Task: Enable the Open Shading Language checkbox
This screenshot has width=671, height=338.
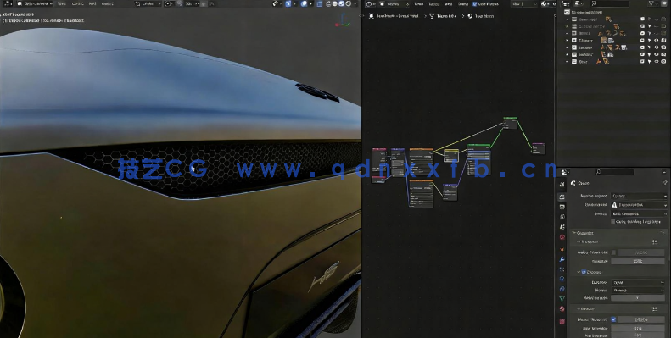Action: click(x=612, y=221)
